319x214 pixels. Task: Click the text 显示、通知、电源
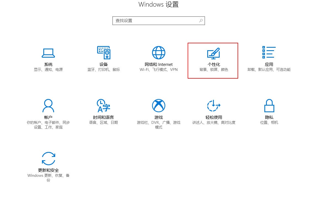48,69
